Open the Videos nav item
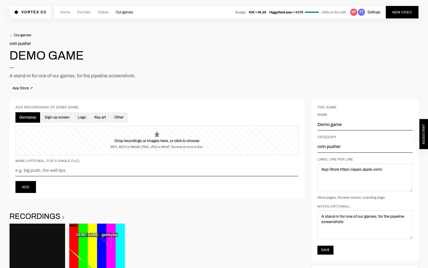 103,12
